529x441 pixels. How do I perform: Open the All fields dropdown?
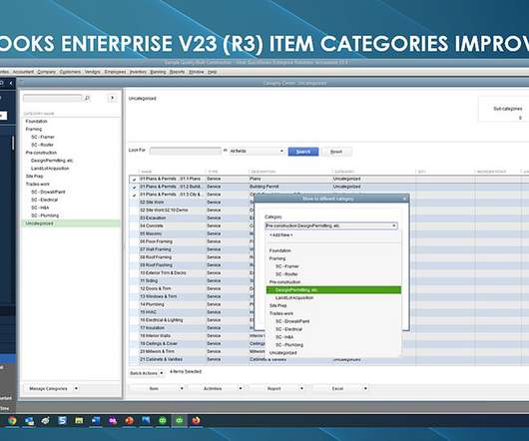coord(257,151)
